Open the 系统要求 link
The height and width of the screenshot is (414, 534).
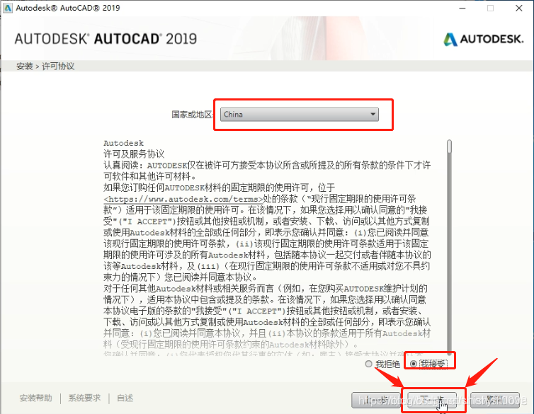[84, 398]
